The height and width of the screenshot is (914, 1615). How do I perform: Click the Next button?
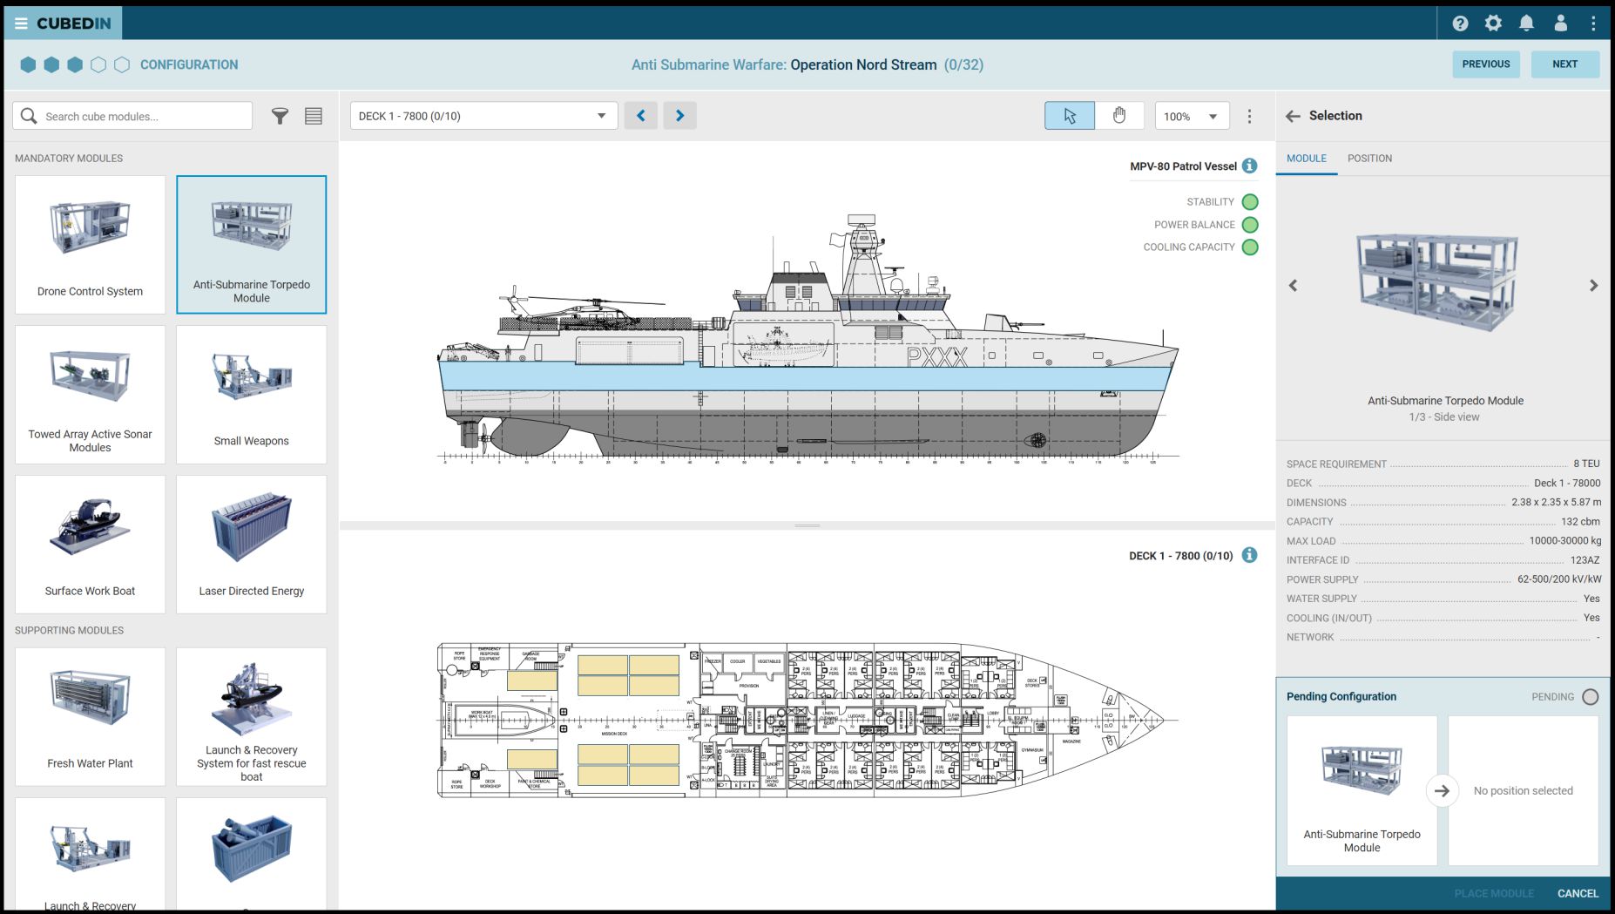(1565, 64)
